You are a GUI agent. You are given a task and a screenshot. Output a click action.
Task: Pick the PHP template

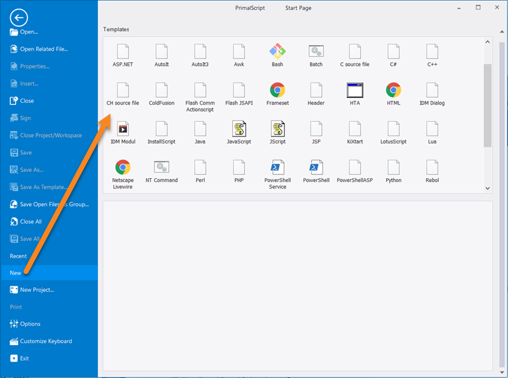239,171
